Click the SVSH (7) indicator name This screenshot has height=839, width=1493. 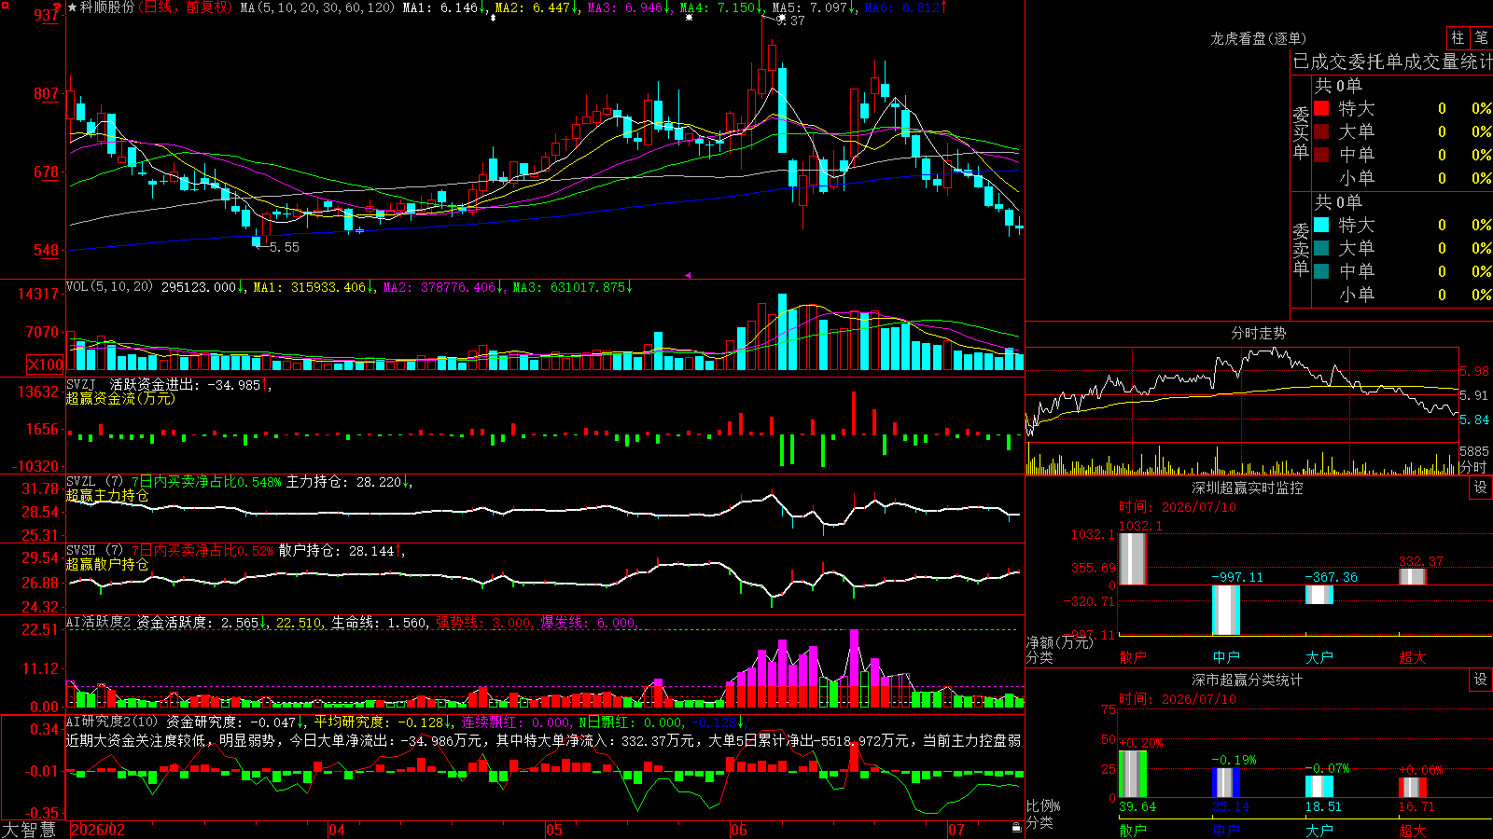(94, 551)
